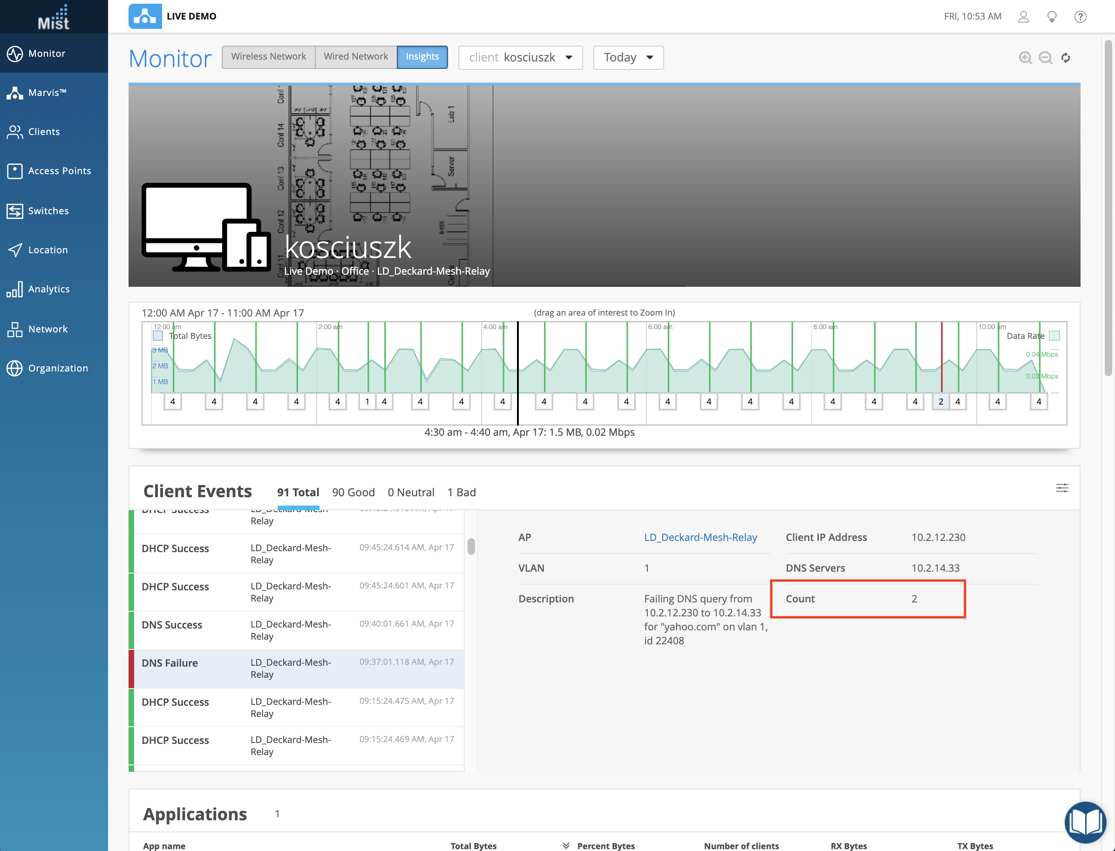Open the LD_Deckard-Mesh-Relay AP link

coord(700,537)
